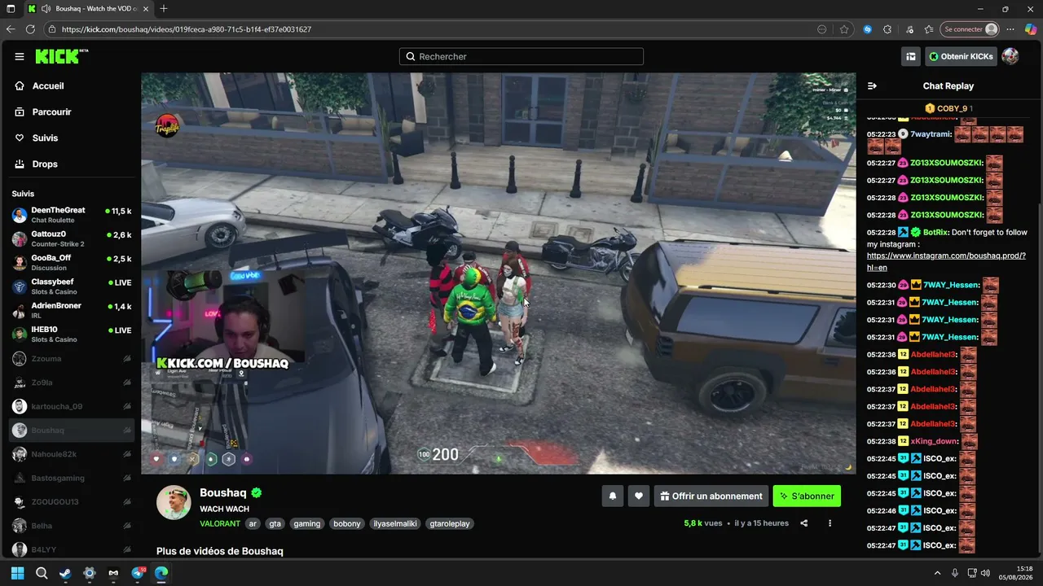
Task: Click Boushaq's profile picture below the video
Action: click(174, 503)
